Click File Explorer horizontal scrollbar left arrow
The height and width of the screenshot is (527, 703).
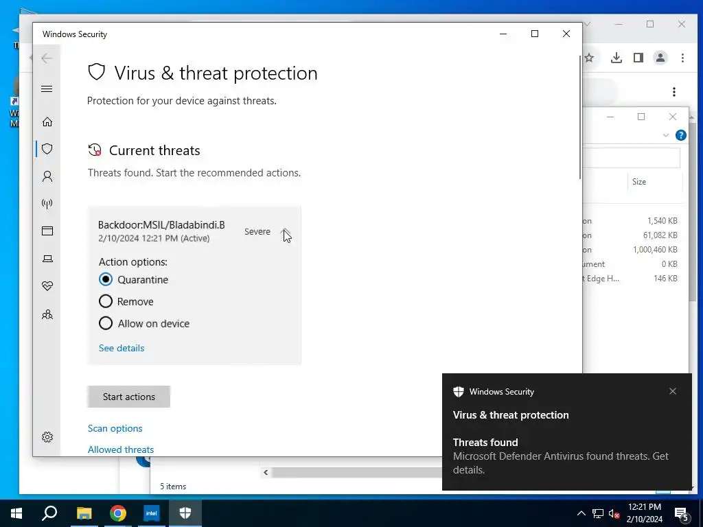(x=266, y=472)
